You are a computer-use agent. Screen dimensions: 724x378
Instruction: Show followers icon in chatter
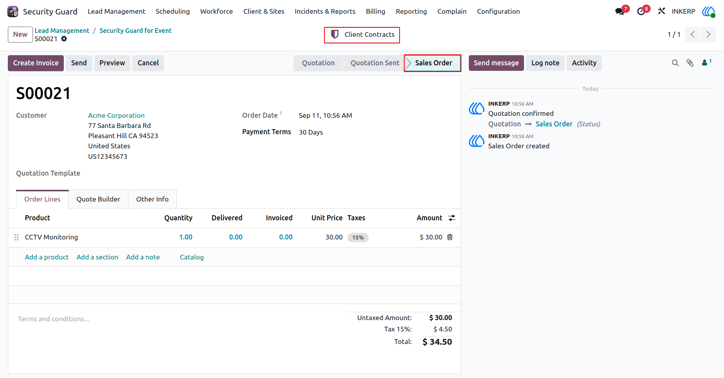706,62
